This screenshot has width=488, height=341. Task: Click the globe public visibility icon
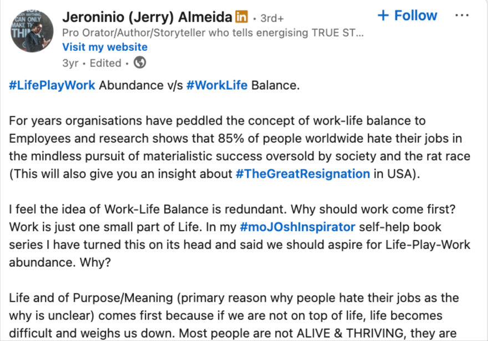[x=140, y=63]
